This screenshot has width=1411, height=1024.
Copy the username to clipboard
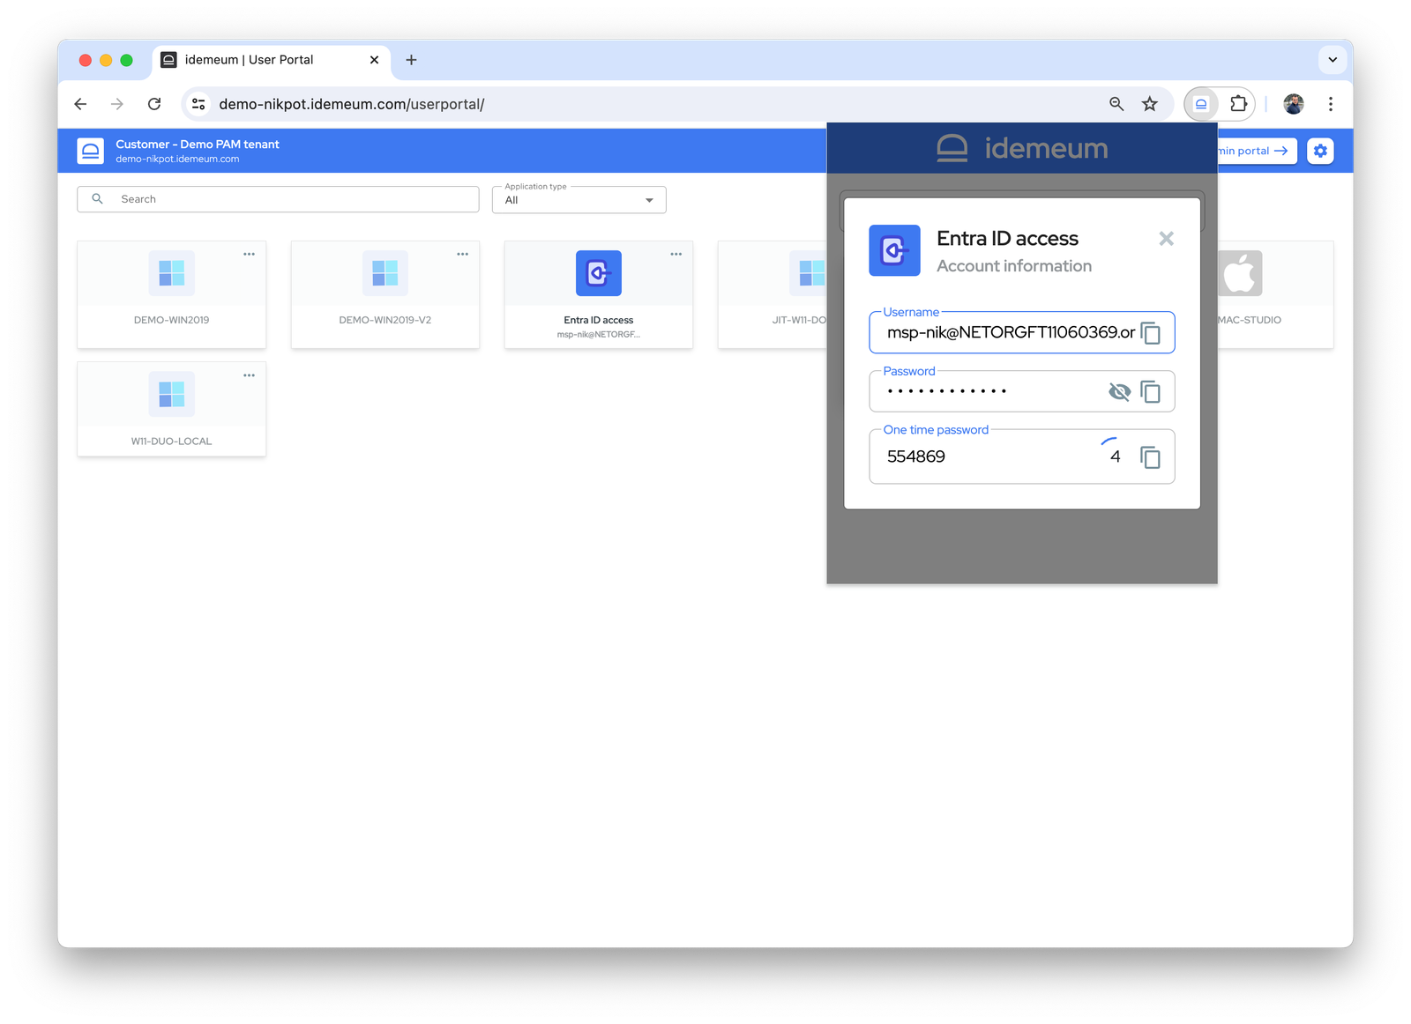(x=1150, y=333)
